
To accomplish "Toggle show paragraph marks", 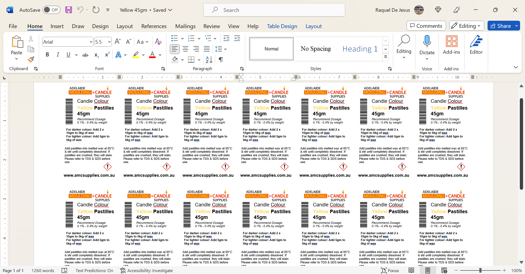I will point(221,60).
